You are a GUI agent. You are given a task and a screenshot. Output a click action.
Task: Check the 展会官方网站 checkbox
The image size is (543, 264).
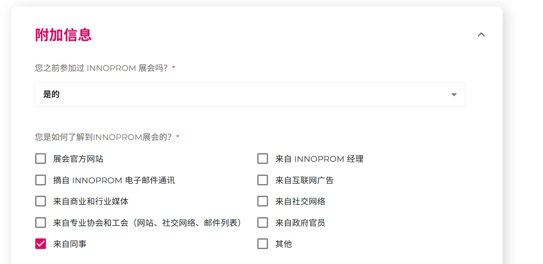point(40,159)
